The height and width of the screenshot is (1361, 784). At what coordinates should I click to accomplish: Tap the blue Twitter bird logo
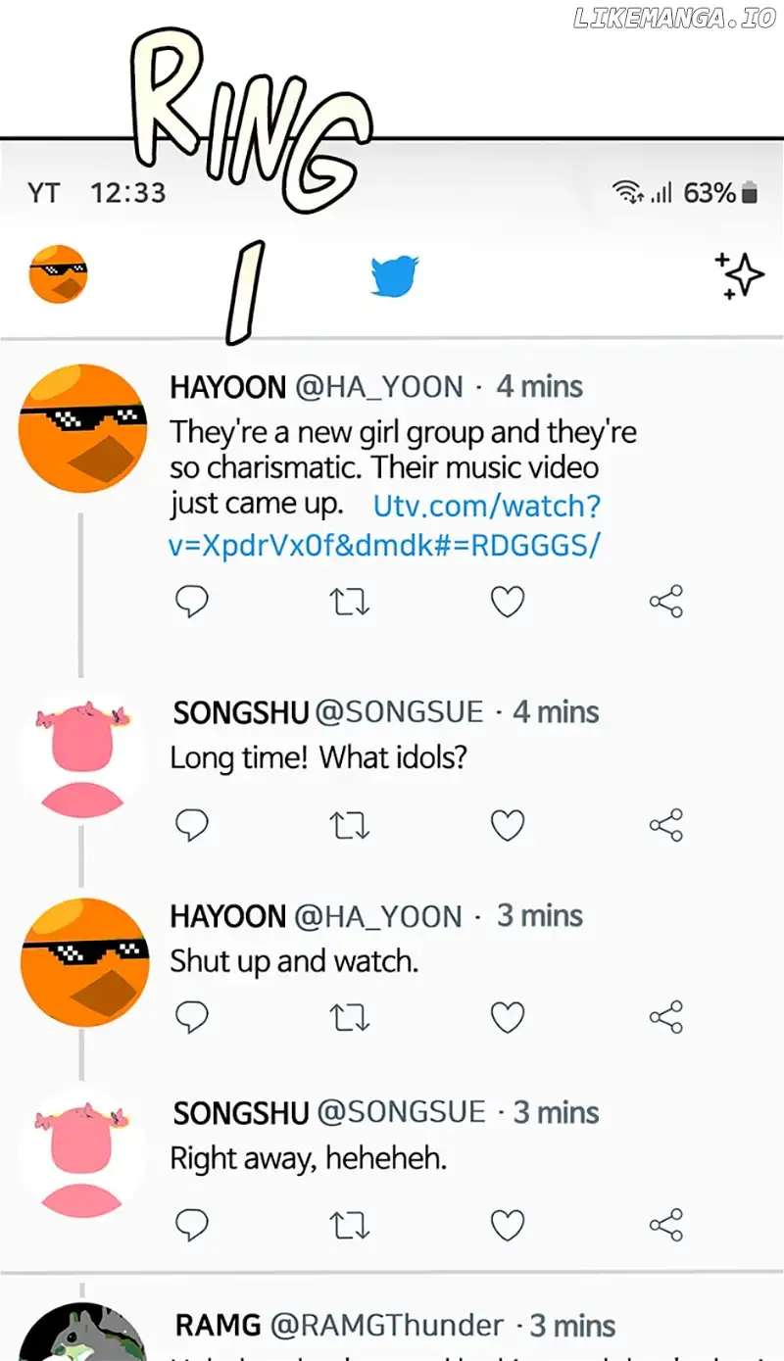pos(395,275)
